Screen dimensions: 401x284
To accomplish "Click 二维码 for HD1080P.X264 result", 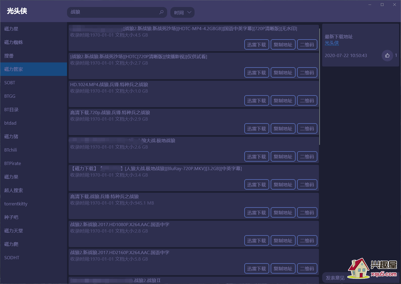I will click(307, 241).
